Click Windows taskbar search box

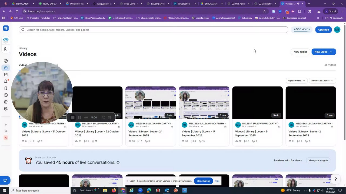(x=39, y=190)
